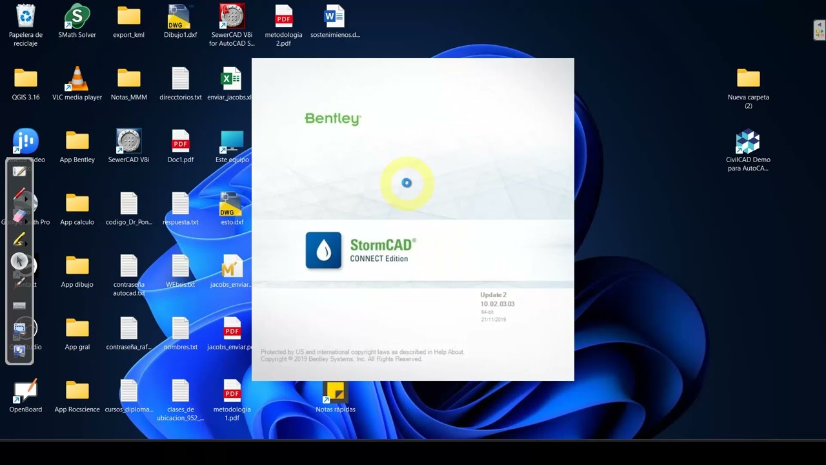Image resolution: width=826 pixels, height=465 pixels.
Task: Open the virtual keyboard from floating toolbar
Action: (19, 305)
